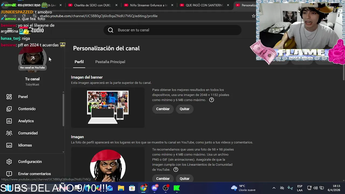Click the Analytics menu label

pyautogui.click(x=26, y=121)
